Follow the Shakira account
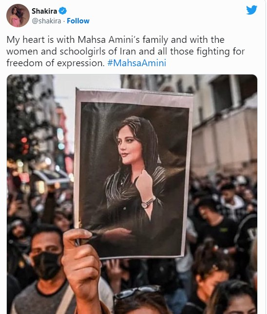 78,21
